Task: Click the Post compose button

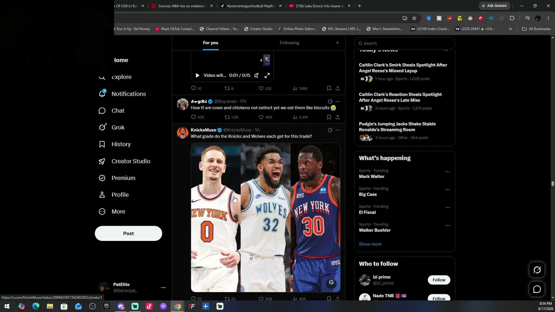Action: click(128, 233)
